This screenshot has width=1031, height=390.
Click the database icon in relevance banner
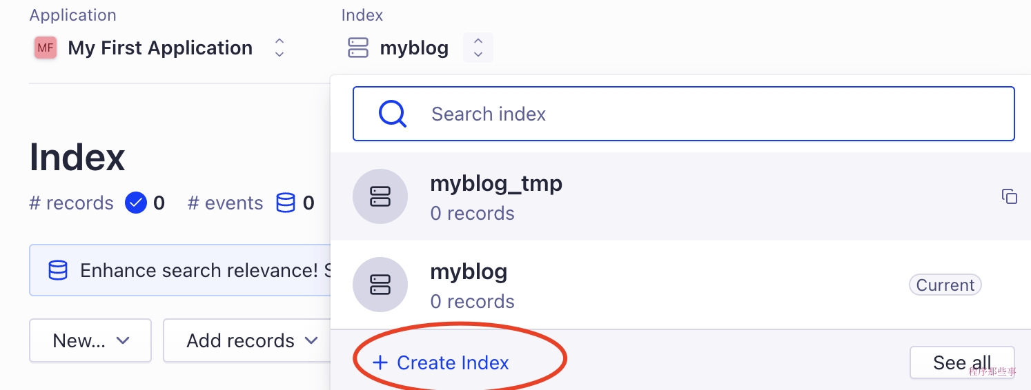58,270
